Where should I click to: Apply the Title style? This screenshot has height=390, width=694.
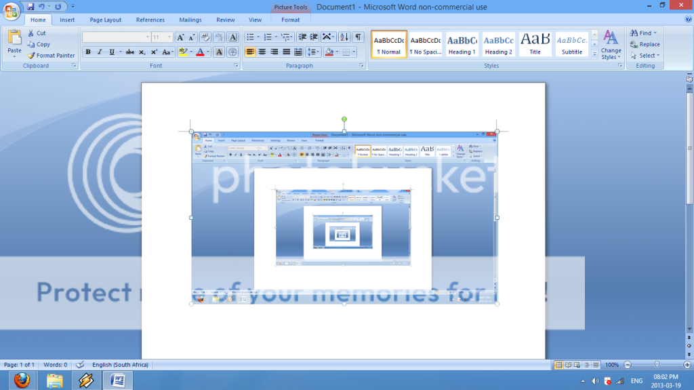(x=535, y=44)
